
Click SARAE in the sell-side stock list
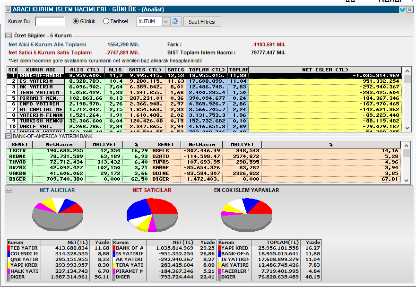pyautogui.click(x=161, y=168)
